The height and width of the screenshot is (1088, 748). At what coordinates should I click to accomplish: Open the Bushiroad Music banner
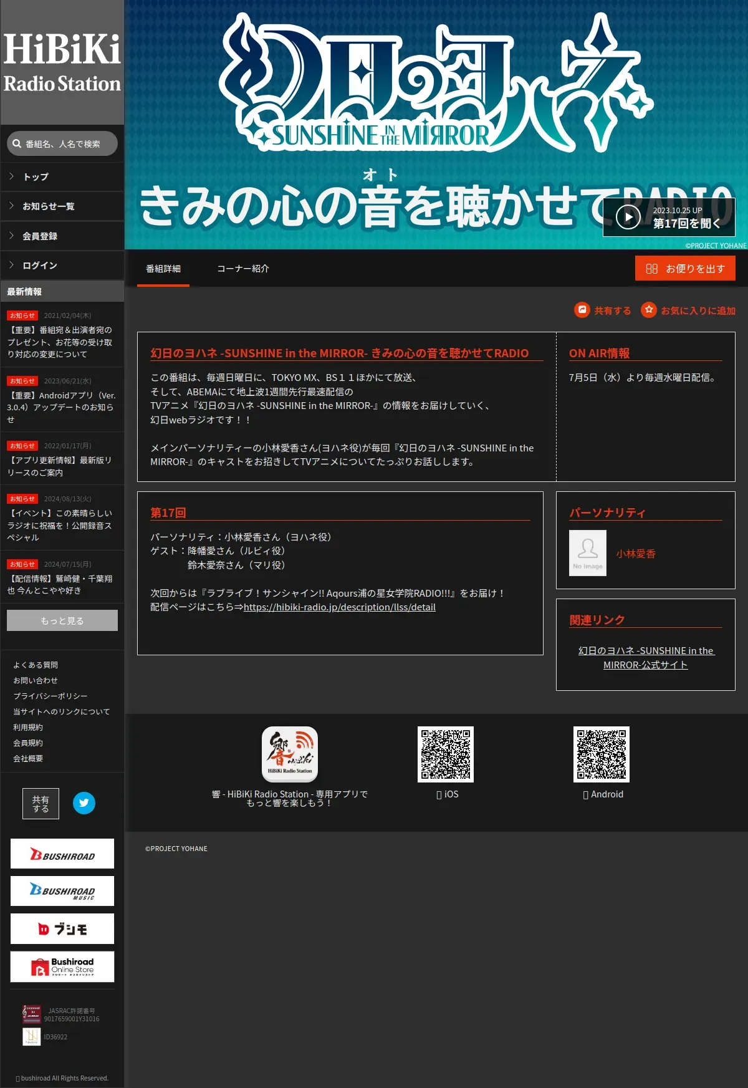(62, 891)
